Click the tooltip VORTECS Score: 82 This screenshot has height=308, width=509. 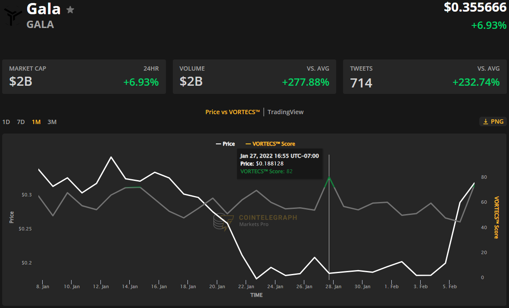[x=266, y=171]
